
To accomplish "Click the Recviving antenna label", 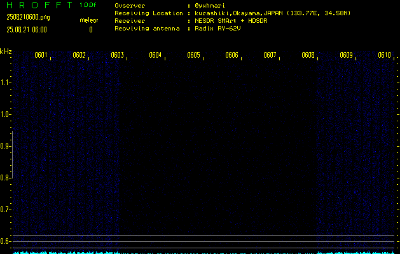I will click(147, 29).
